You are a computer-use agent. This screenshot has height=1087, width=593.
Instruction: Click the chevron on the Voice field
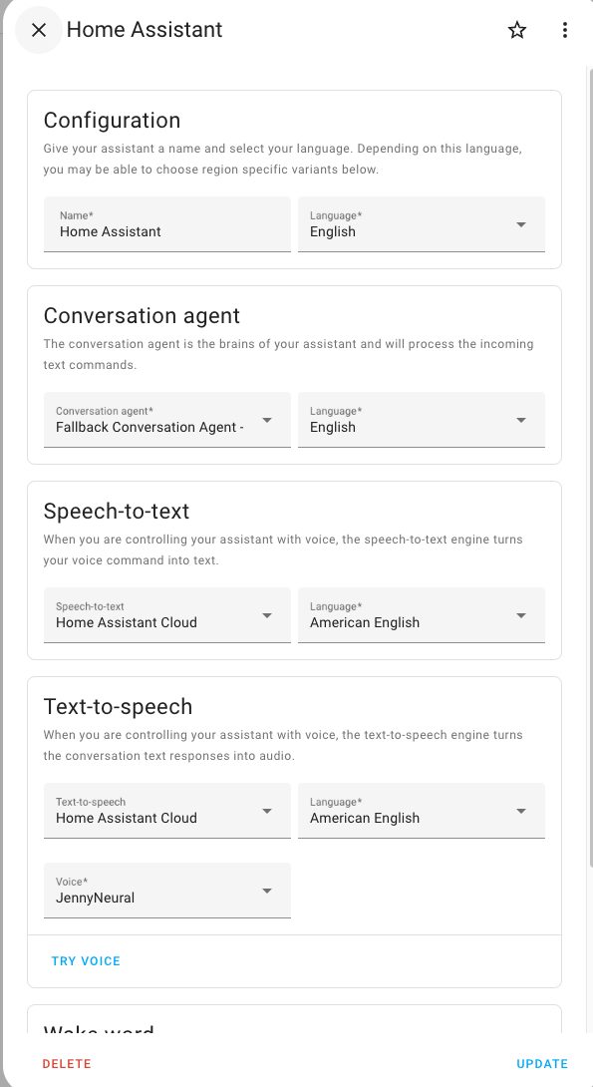tap(266, 891)
